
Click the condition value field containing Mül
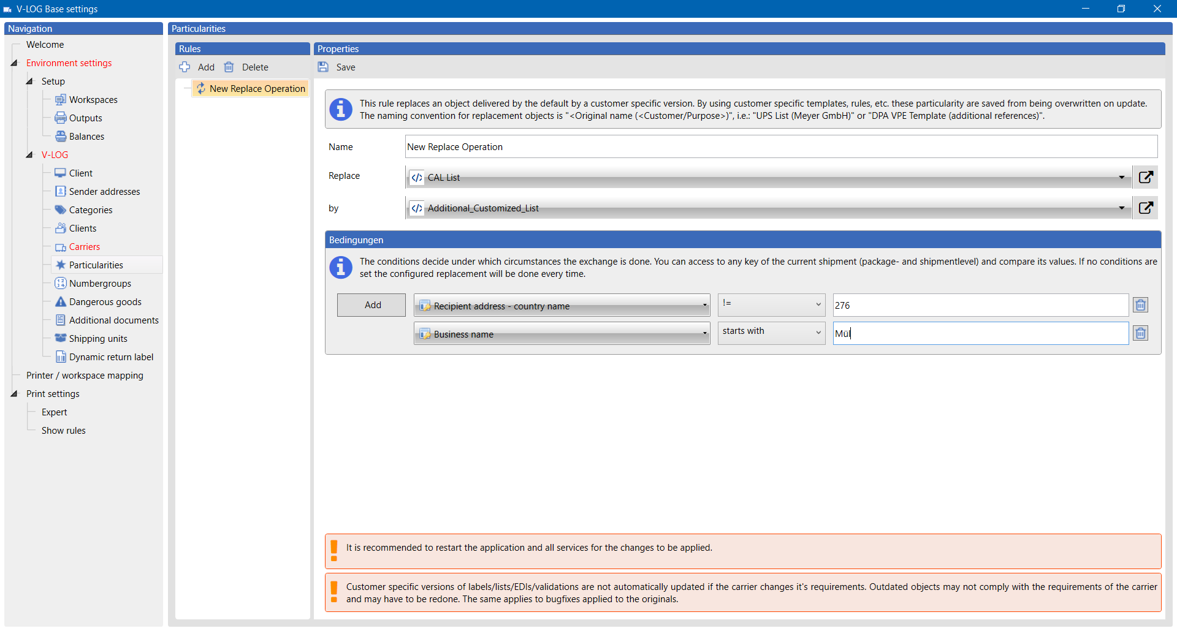(980, 333)
